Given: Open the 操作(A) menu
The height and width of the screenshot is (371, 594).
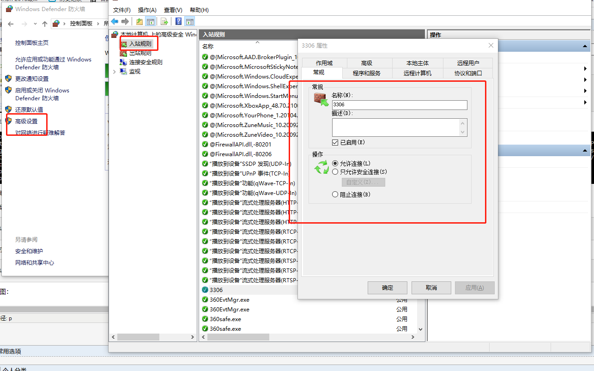Looking at the screenshot, I should tap(147, 10).
